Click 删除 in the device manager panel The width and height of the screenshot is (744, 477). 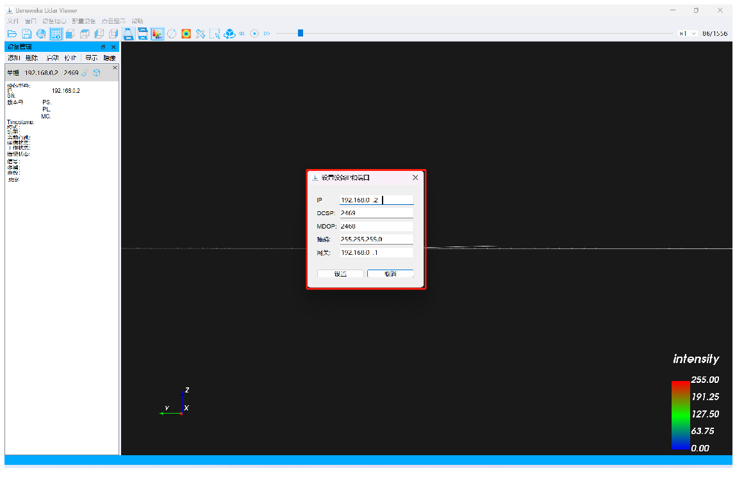click(x=32, y=58)
